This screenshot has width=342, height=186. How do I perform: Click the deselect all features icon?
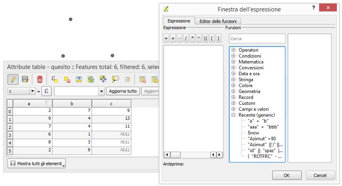pyautogui.click(x=67, y=79)
